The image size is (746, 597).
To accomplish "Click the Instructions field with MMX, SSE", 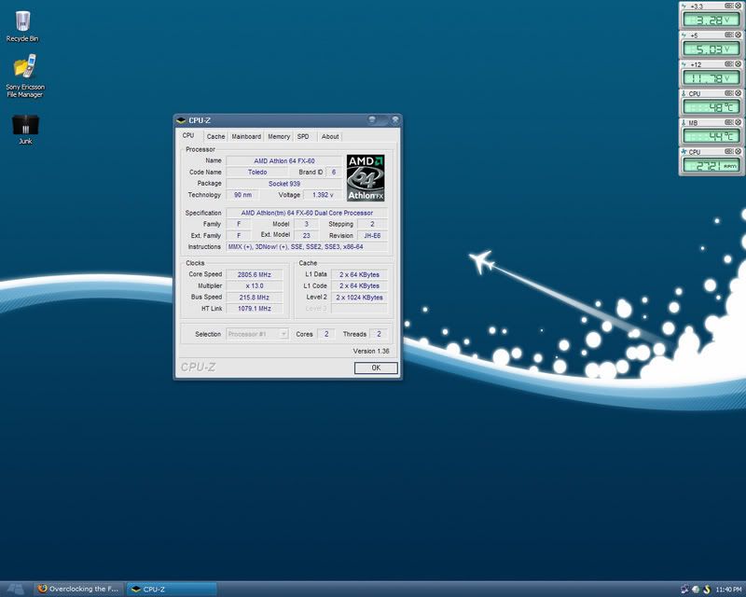I will tap(307, 247).
